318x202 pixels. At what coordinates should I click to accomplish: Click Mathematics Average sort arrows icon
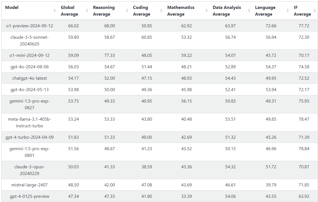click(x=207, y=11)
